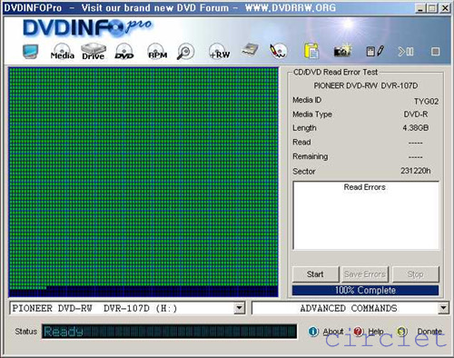
Task: Click the yellow clipboard copy icon
Action: 311,51
